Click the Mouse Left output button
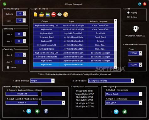This screenshot has height=120, width=149. click(22, 94)
